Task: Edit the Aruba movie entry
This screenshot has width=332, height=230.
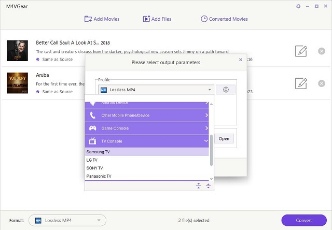Action: tap(301, 83)
